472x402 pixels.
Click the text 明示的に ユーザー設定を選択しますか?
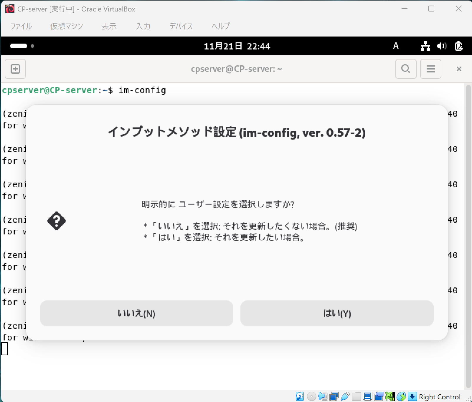pos(218,204)
